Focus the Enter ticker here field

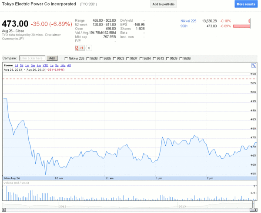(x=32, y=58)
